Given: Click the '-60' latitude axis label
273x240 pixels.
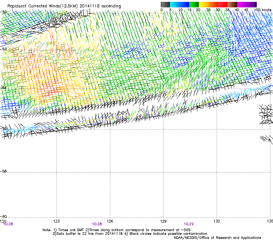Looking at the screenshot, I should pos(3,216).
